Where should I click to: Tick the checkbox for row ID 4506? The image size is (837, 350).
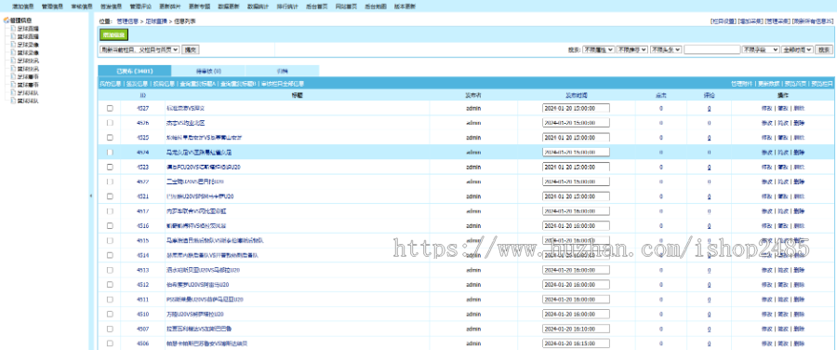pyautogui.click(x=110, y=343)
